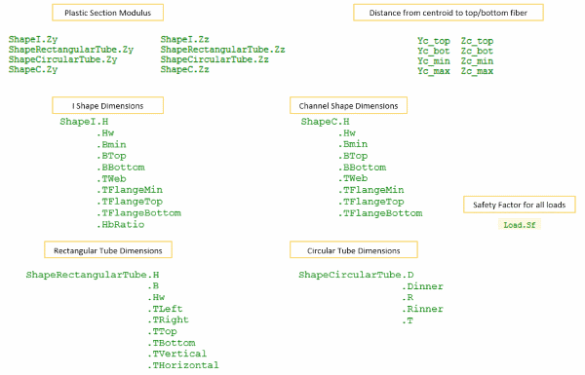Select the Channel Shape Dimensions label box
Image resolution: width=585 pixels, height=375 pixels.
(348, 105)
